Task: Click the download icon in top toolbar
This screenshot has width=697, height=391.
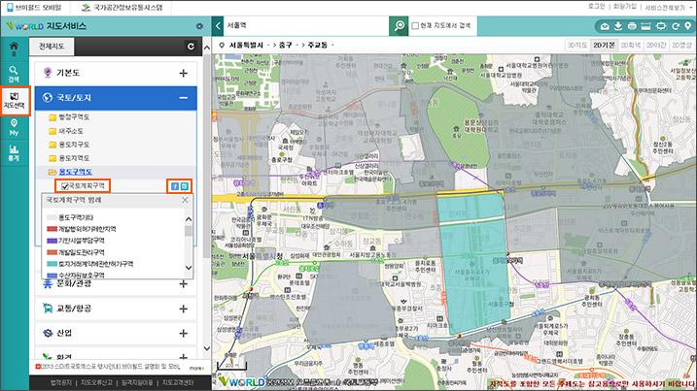Action: click(x=618, y=26)
